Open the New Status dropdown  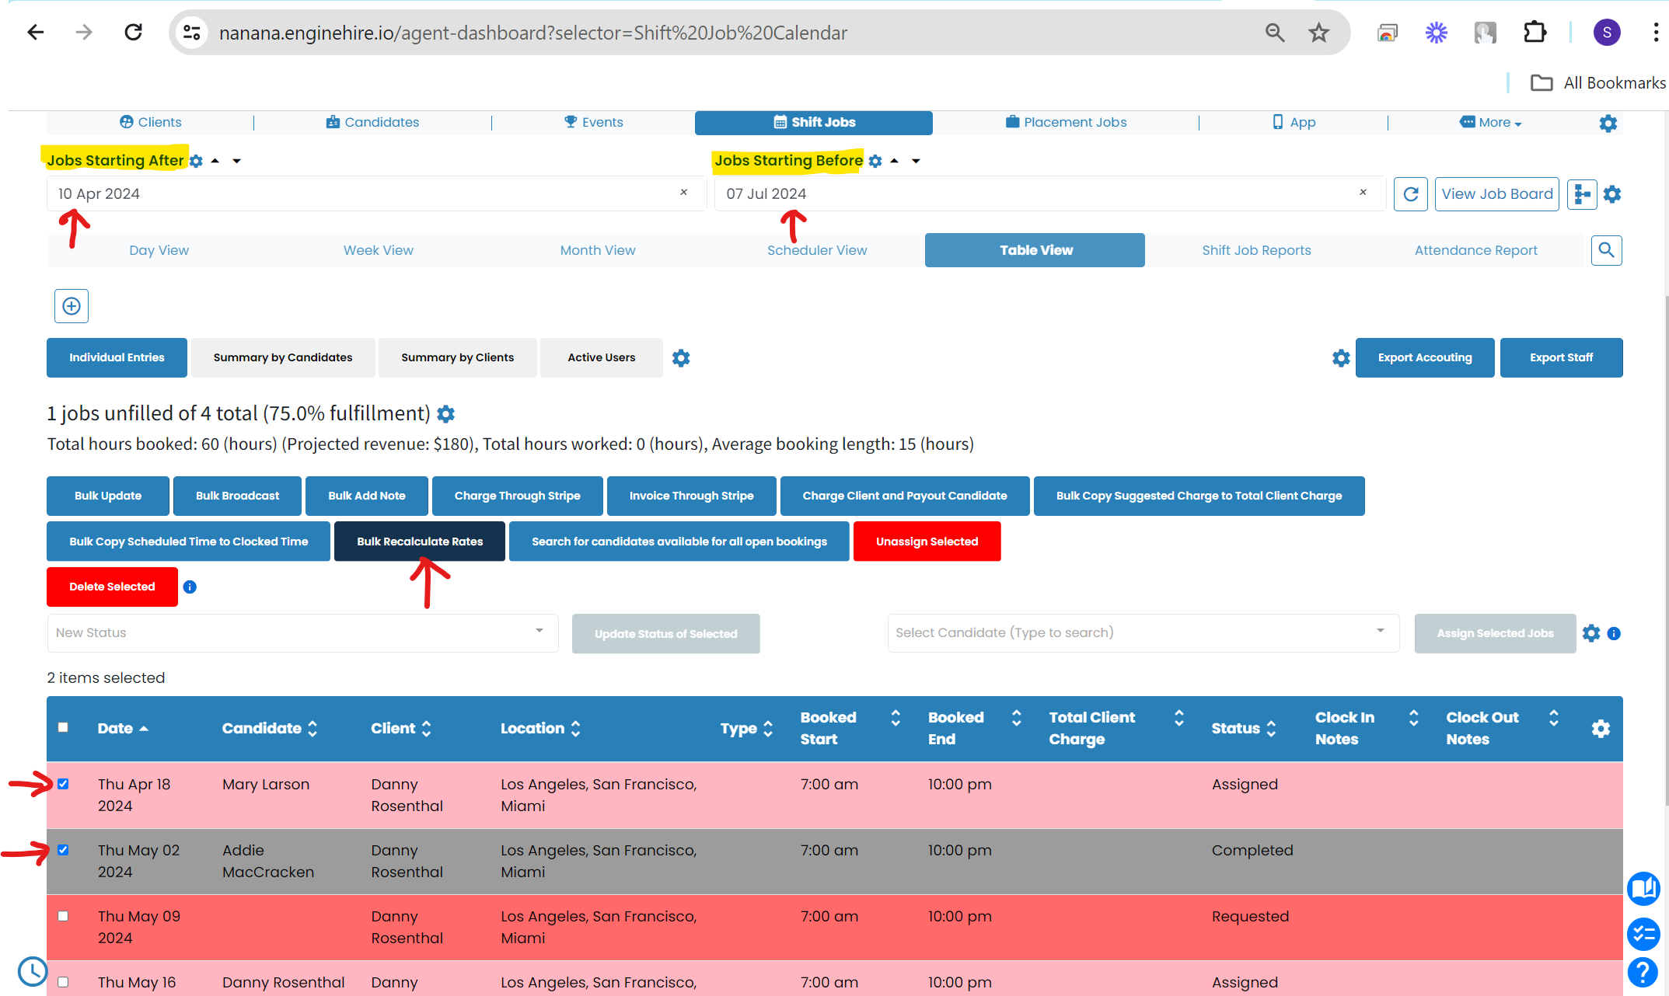pyautogui.click(x=302, y=633)
